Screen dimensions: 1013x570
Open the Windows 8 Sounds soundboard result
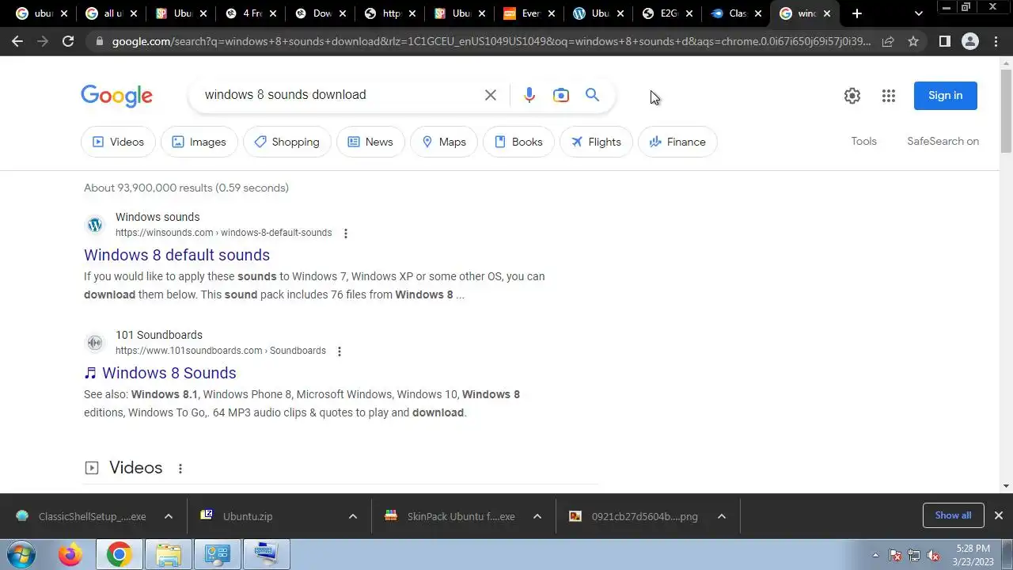(169, 373)
